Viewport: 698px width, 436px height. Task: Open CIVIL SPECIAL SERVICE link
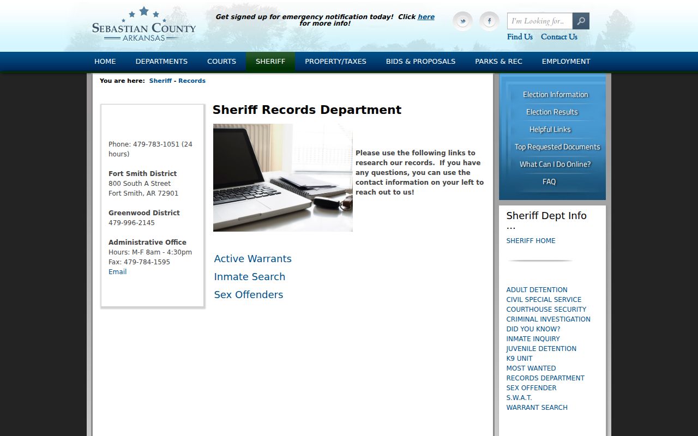pyautogui.click(x=544, y=300)
